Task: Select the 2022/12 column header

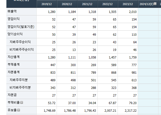Action: (107, 4)
